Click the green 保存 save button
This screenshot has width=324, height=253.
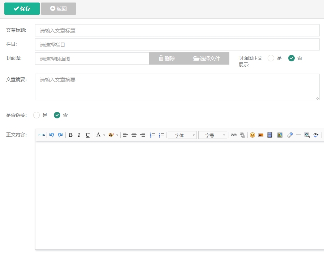coord(22,9)
